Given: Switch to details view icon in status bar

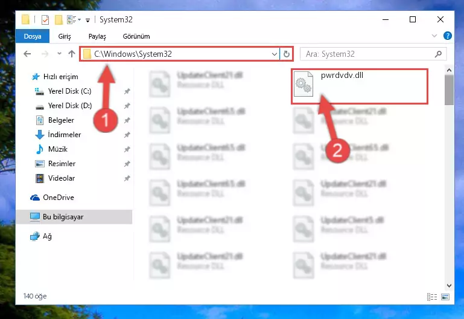Looking at the screenshot, I should tap(432, 297).
